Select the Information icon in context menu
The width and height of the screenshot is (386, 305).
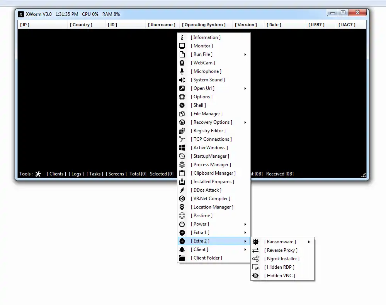point(182,37)
